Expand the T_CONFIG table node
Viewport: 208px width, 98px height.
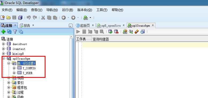14,68
